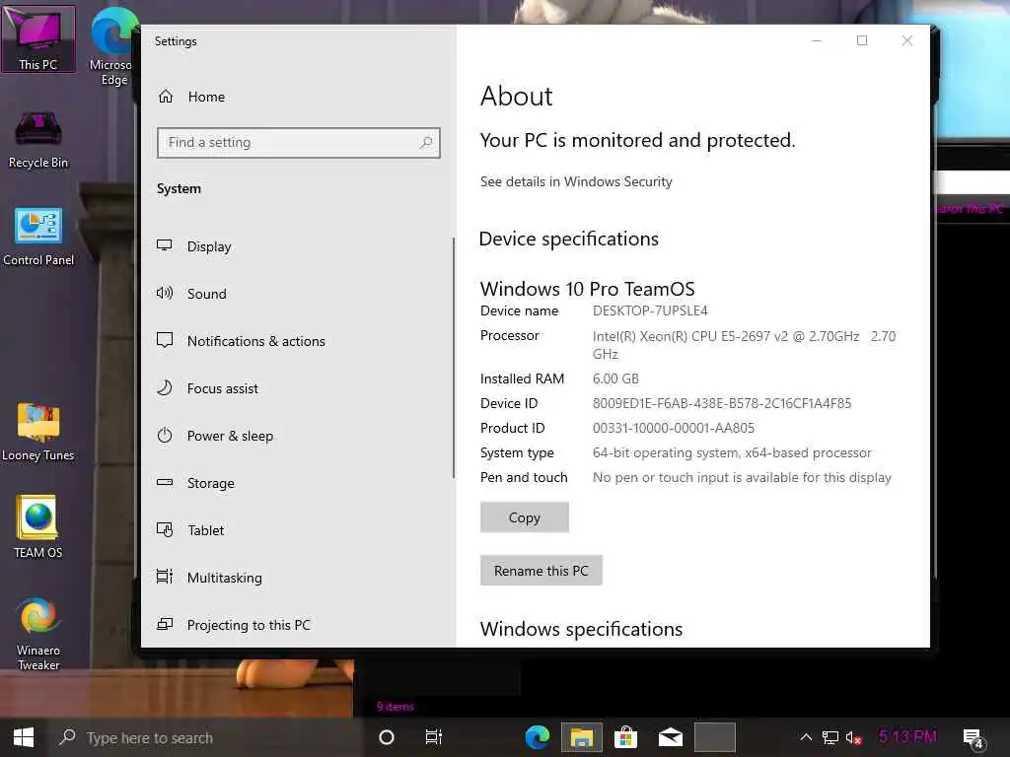Click the Power & sleep icon
Viewport: 1010px width, 757px height.
(165, 435)
